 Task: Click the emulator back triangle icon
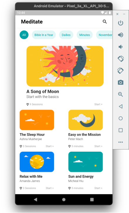pyautogui.click(x=120, y=107)
